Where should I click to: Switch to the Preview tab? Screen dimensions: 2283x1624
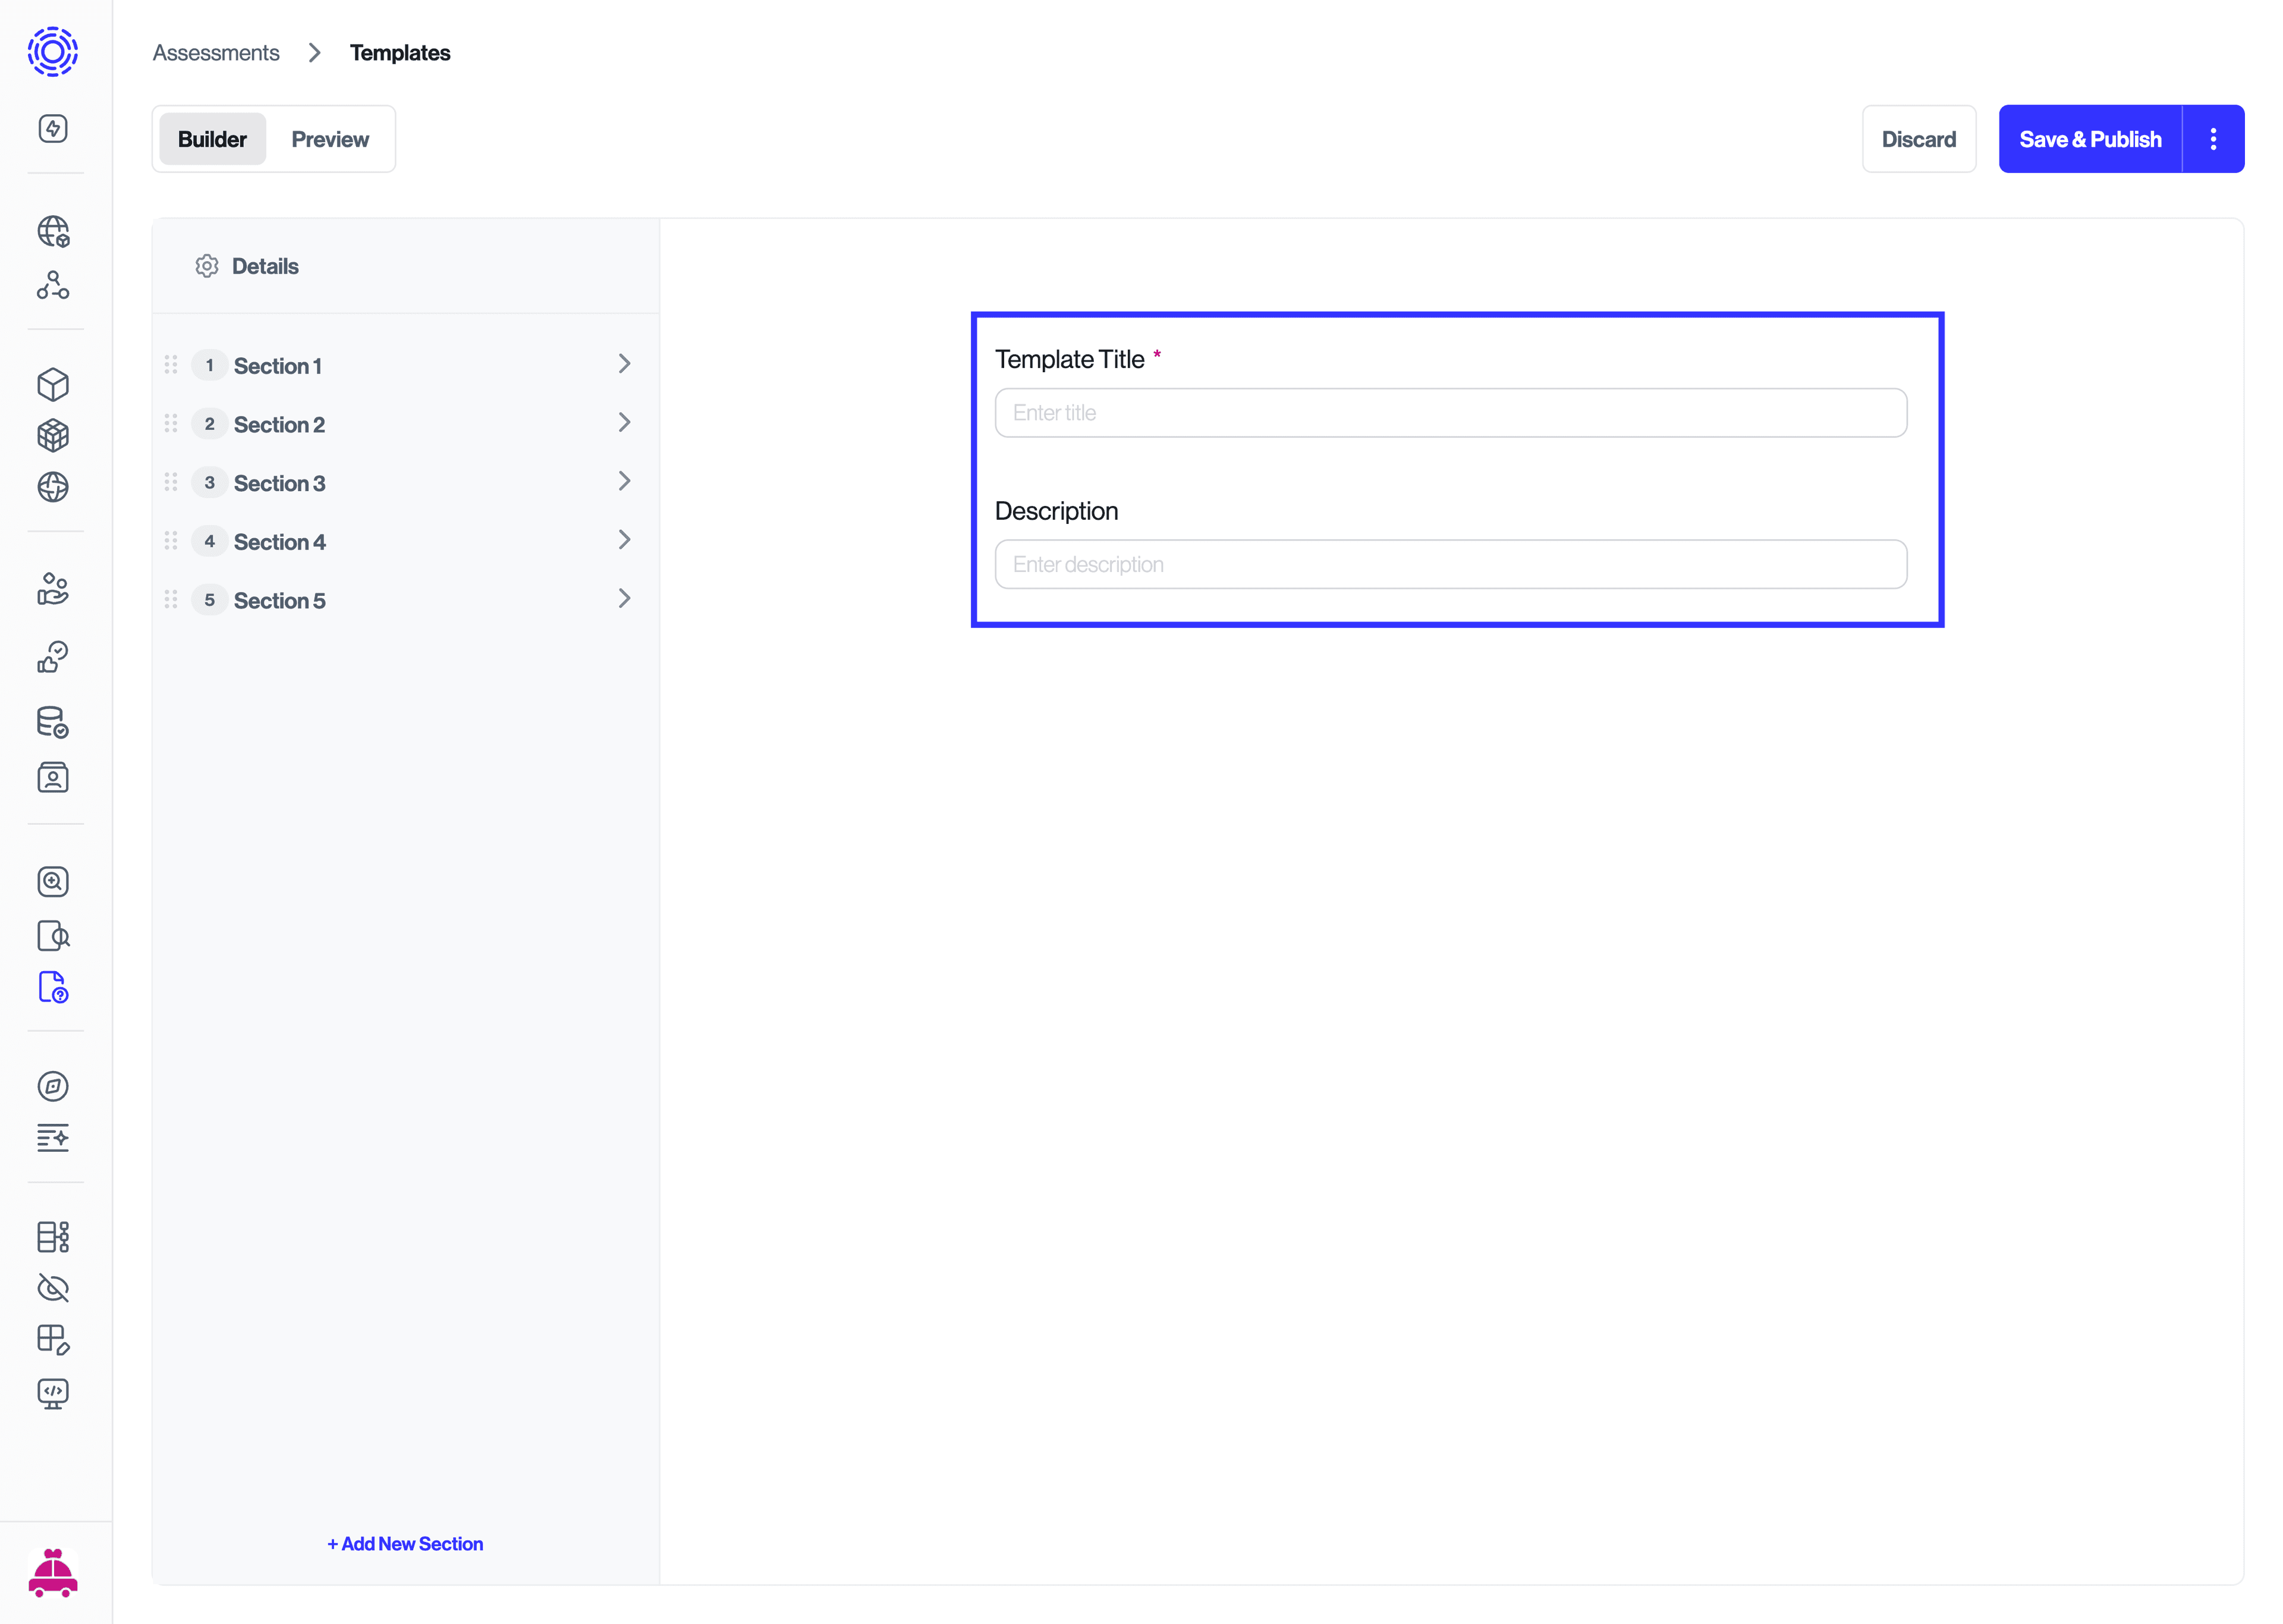pos(330,139)
